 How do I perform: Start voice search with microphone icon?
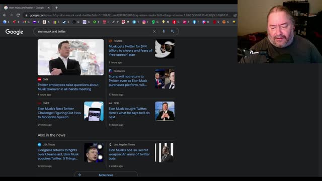(x=164, y=31)
